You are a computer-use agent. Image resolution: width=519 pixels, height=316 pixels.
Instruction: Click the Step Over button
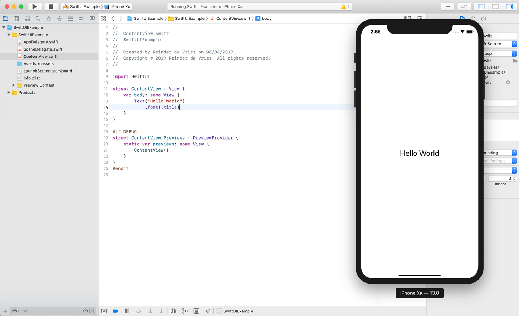point(139,311)
